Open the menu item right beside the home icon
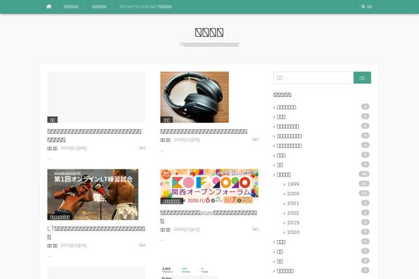Image resolution: width=419 pixels, height=279 pixels. click(x=71, y=7)
